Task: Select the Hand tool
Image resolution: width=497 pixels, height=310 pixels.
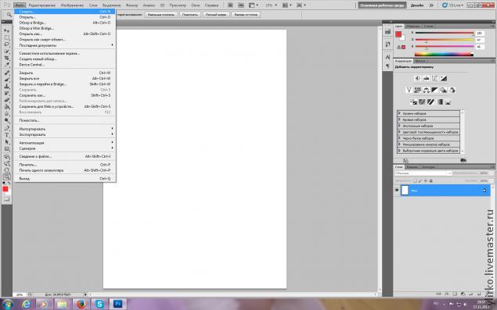Action: pos(7,170)
